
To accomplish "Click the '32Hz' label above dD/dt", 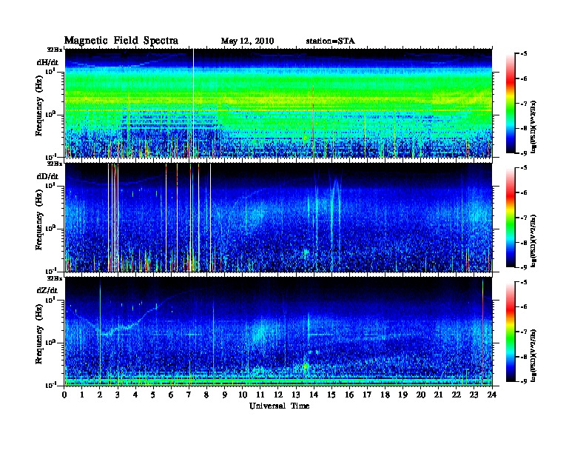I will tap(55, 164).
